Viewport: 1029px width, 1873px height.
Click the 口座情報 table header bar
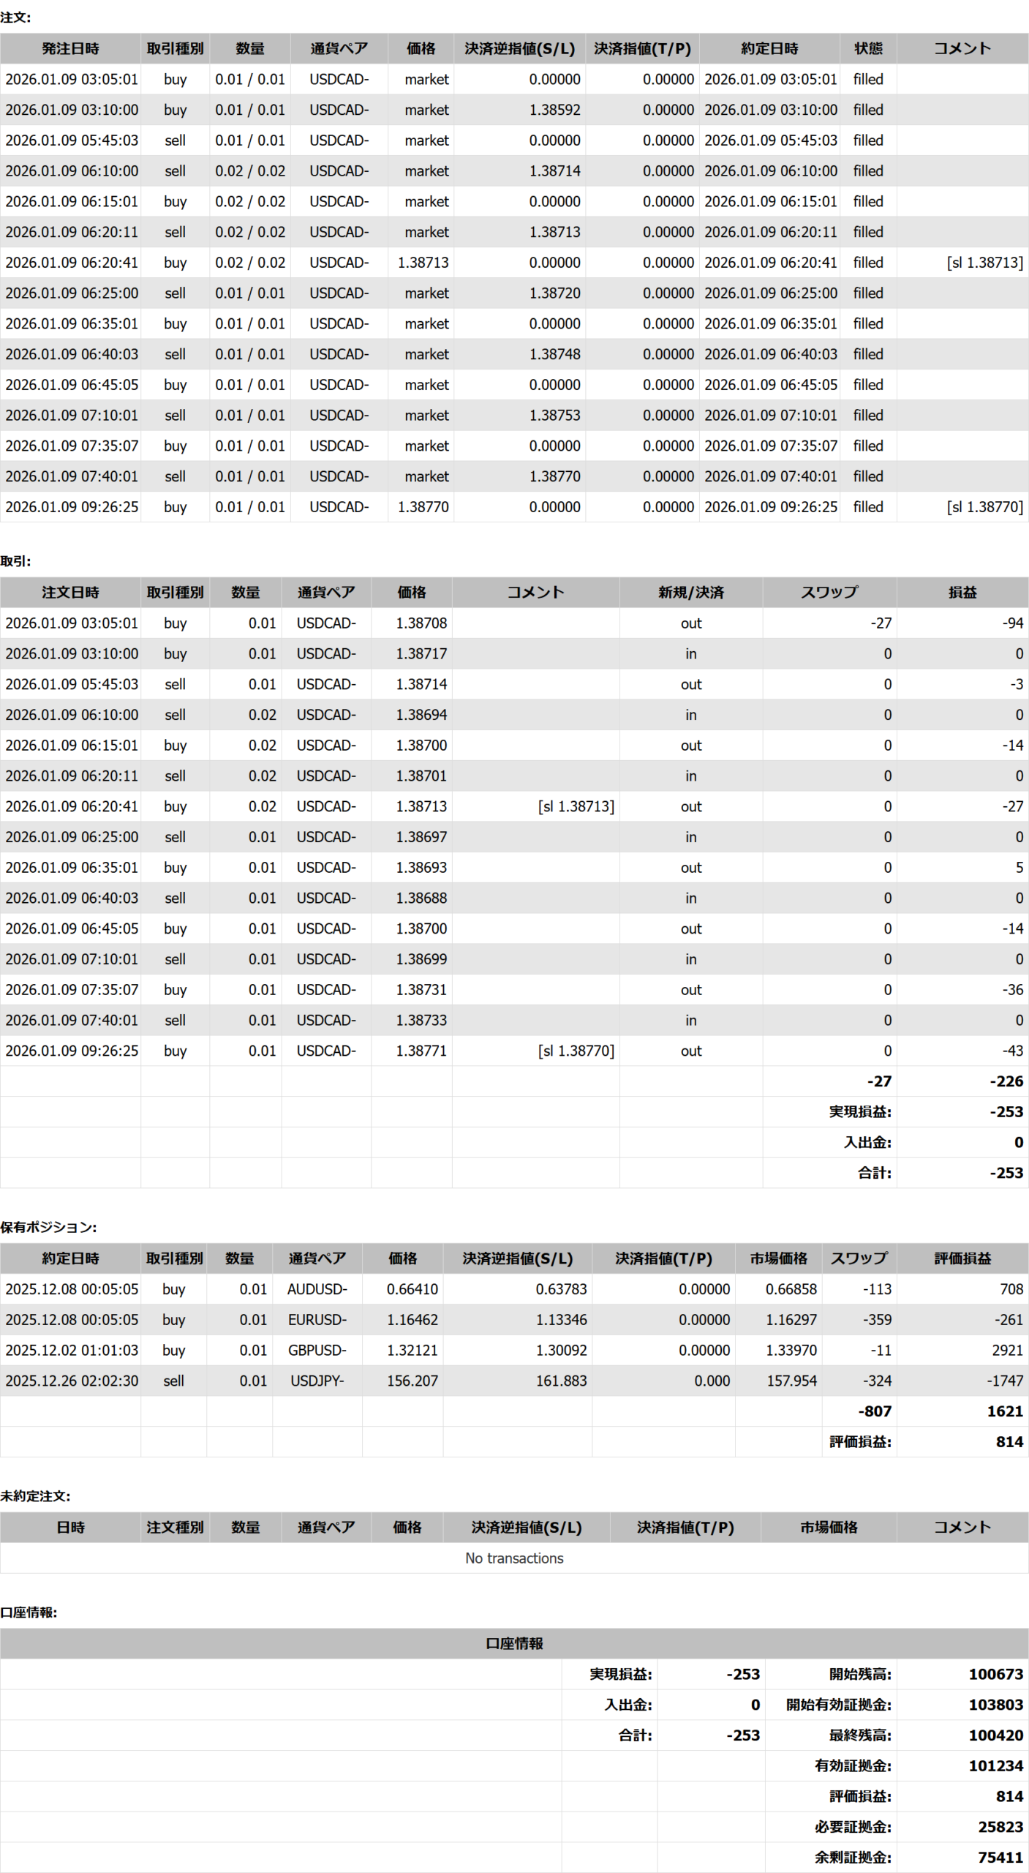[514, 1643]
